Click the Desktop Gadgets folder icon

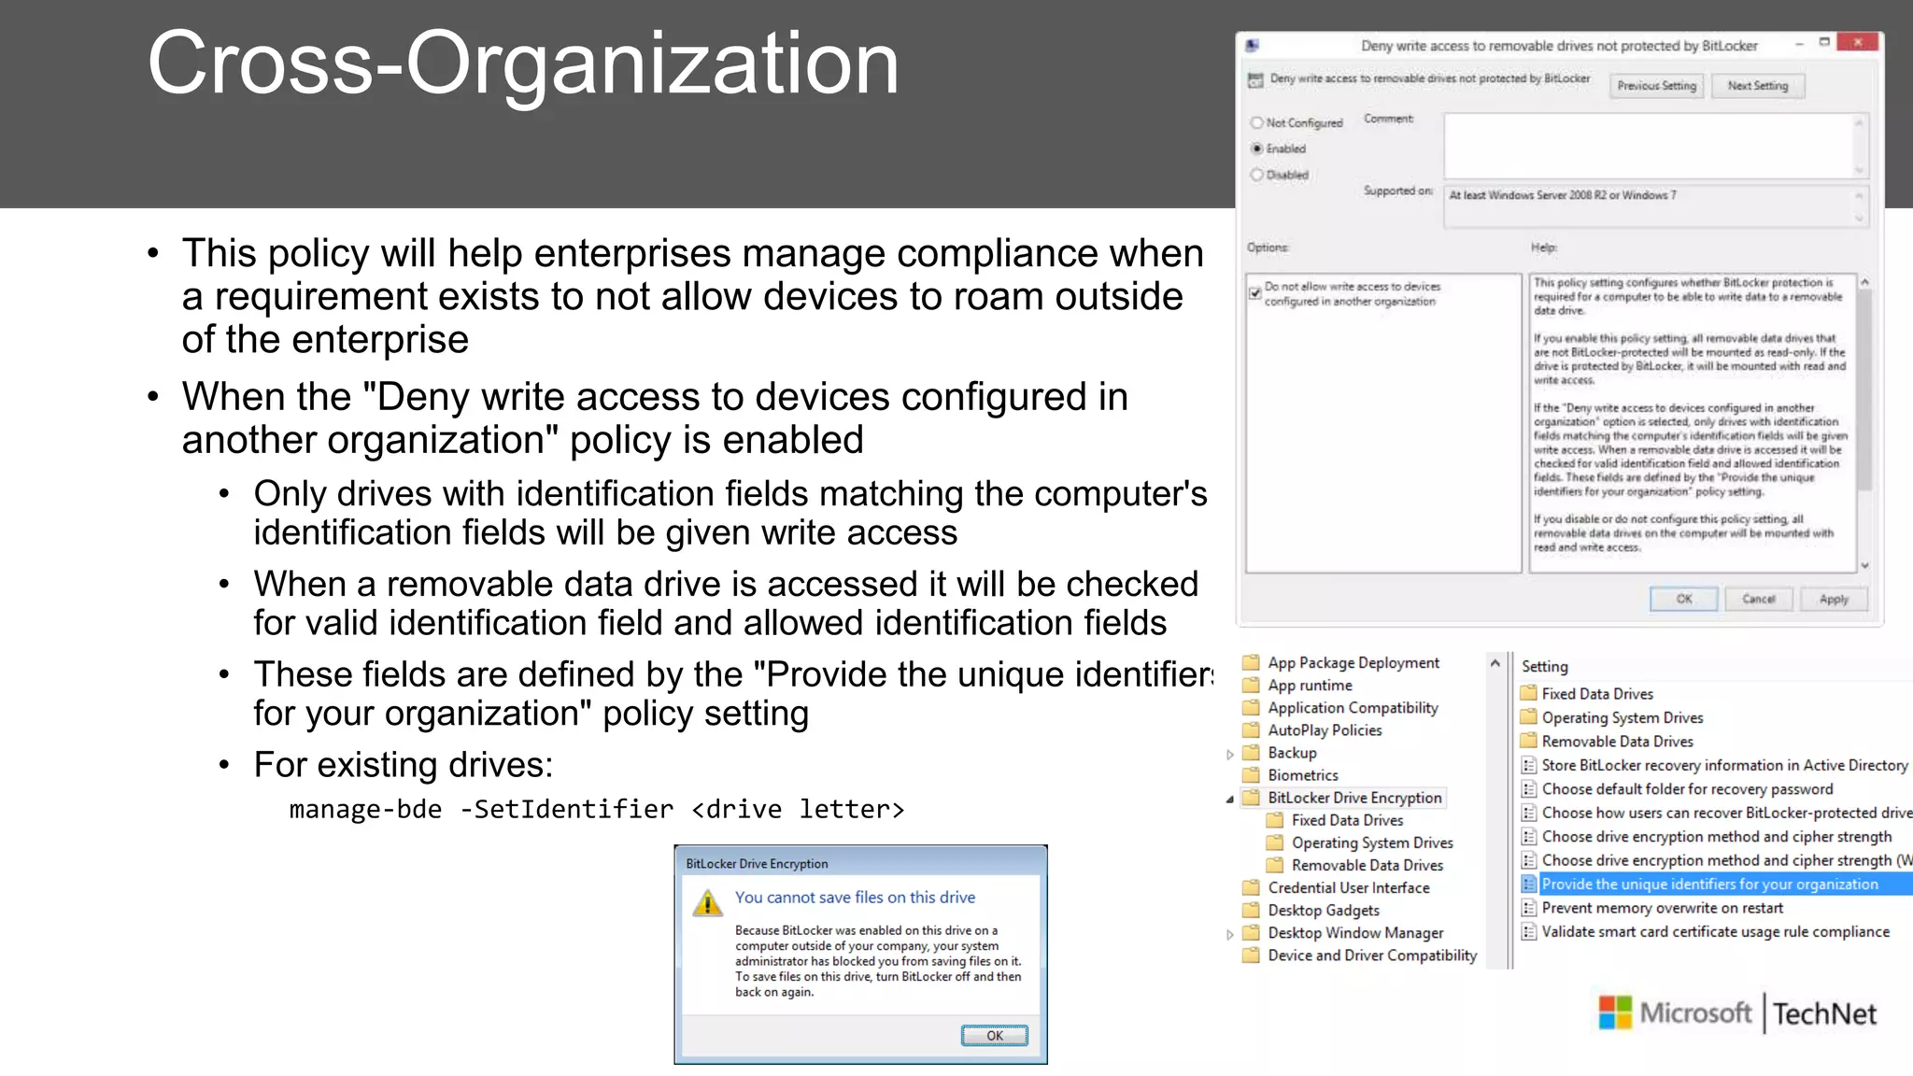(x=1251, y=910)
